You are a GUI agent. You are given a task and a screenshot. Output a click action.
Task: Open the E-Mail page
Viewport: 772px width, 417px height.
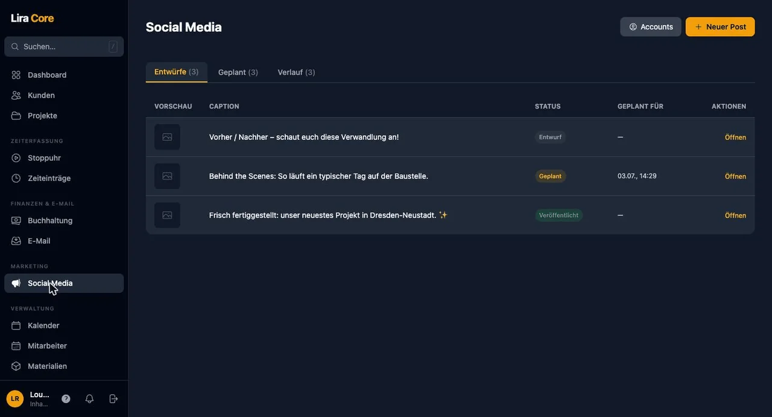click(64, 241)
